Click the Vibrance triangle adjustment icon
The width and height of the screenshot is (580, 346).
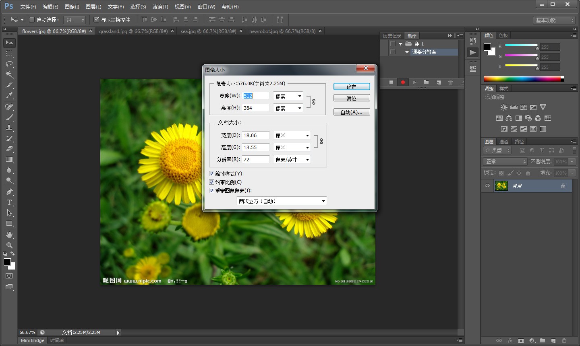543,107
